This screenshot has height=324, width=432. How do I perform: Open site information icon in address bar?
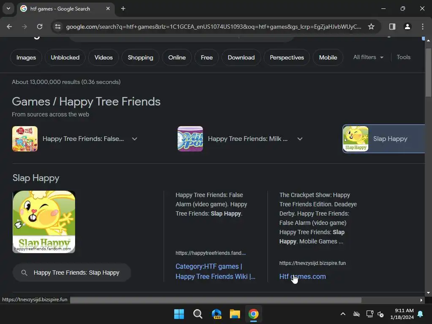58,27
